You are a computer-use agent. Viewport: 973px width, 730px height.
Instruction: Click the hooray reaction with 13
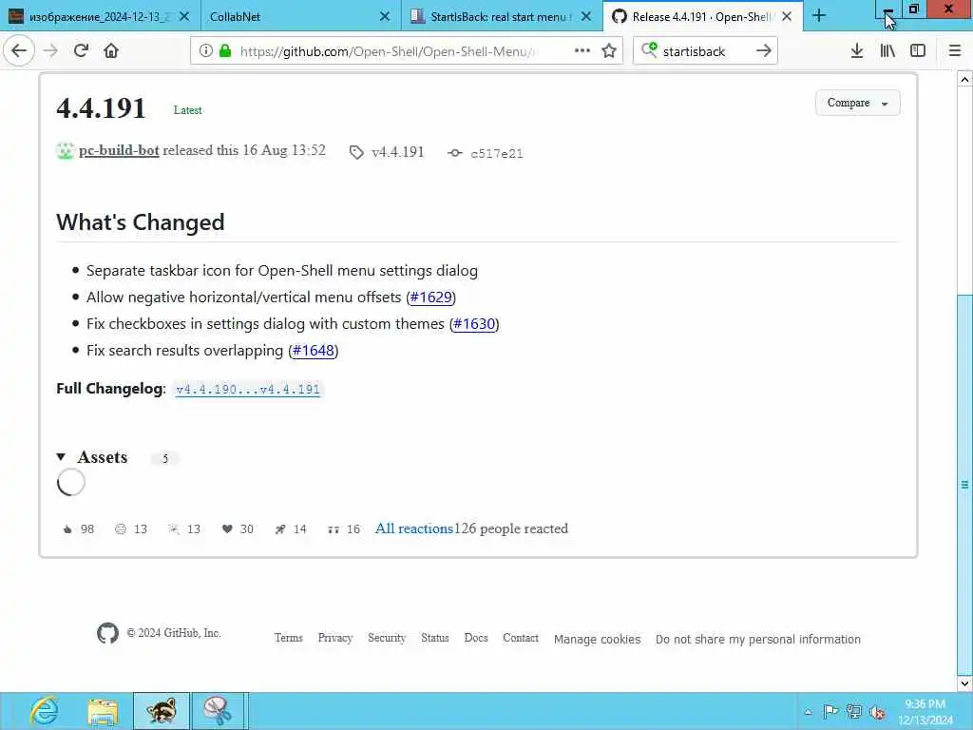coord(184,528)
